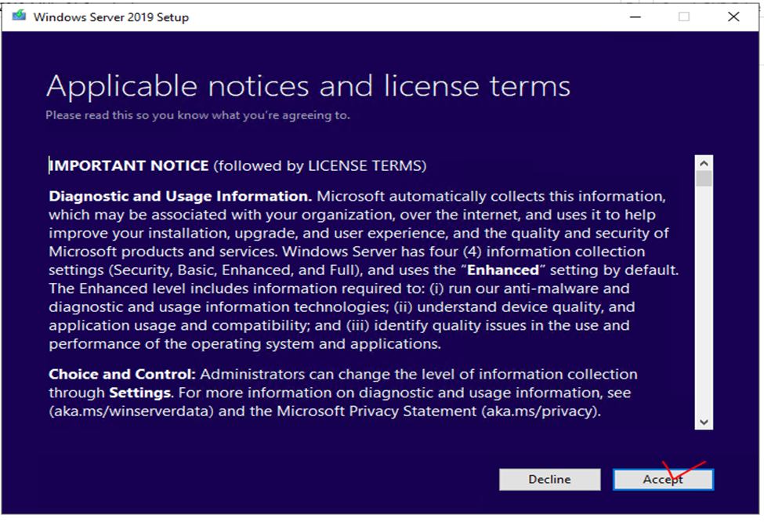The height and width of the screenshot is (522, 764).
Task: Click the 'Applicable notices and license terms' heading
Action: coord(308,86)
